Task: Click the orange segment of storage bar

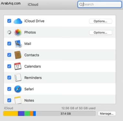Action: pos(32,114)
